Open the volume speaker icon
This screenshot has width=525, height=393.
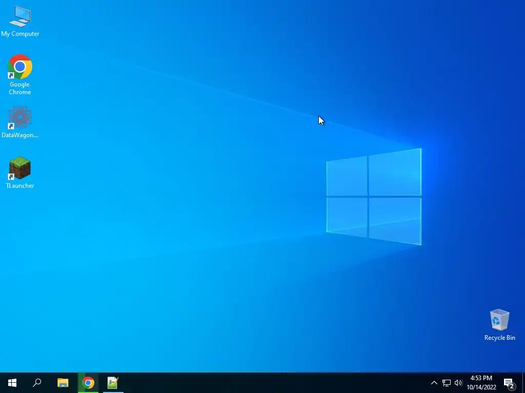tap(458, 383)
